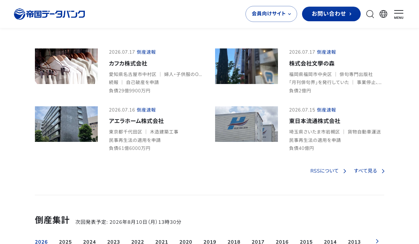419x244 pixels.
Task: Click the 倒産集計 heading
Action: coord(52,220)
